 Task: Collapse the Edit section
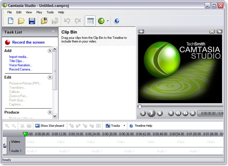(x=50, y=77)
